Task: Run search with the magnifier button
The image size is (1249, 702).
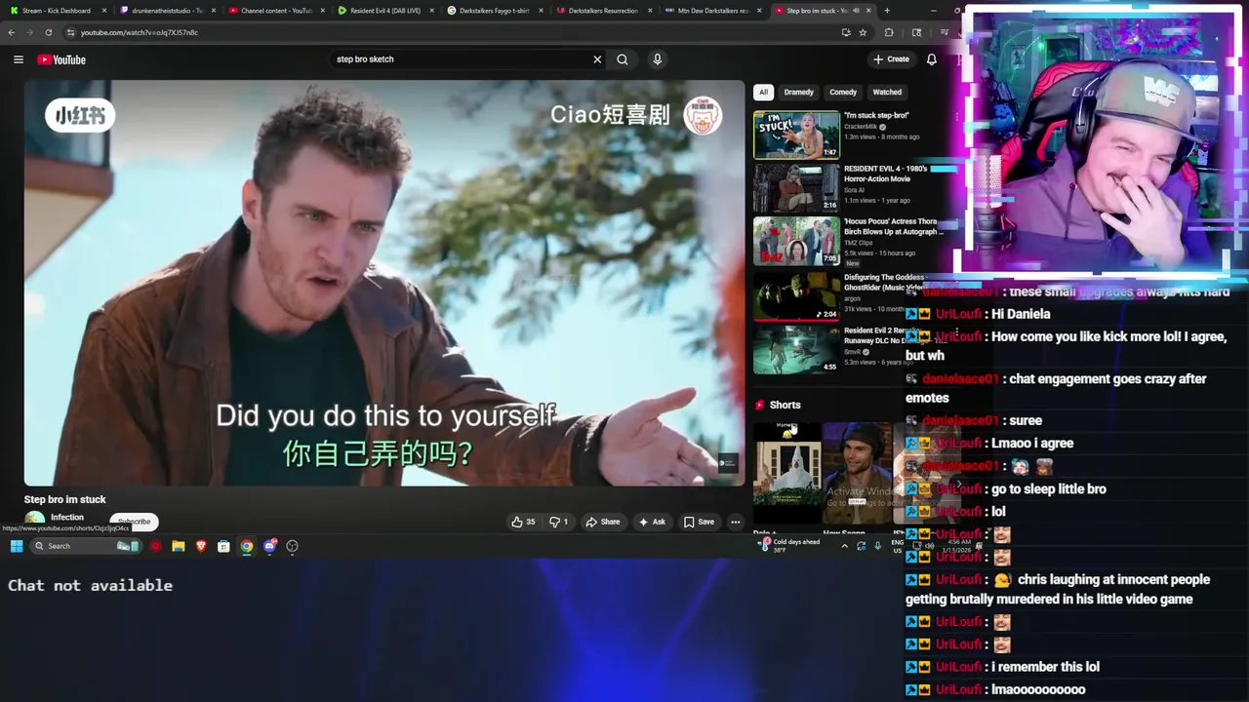Action: 623,59
